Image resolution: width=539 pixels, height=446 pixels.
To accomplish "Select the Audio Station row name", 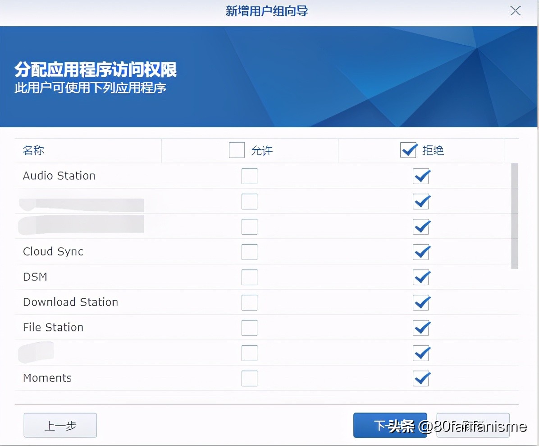I will point(59,176).
